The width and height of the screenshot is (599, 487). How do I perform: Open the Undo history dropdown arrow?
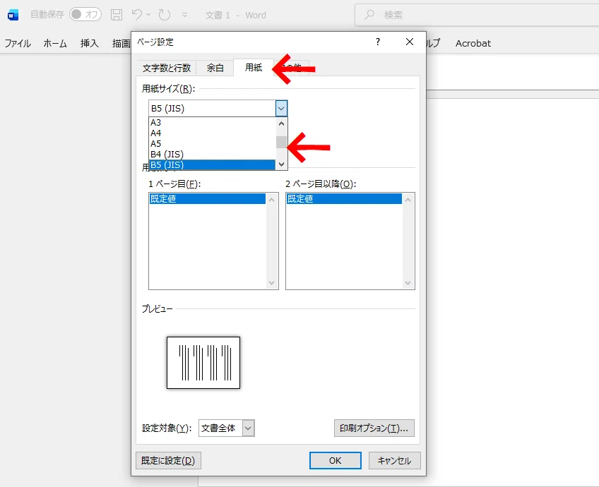148,15
